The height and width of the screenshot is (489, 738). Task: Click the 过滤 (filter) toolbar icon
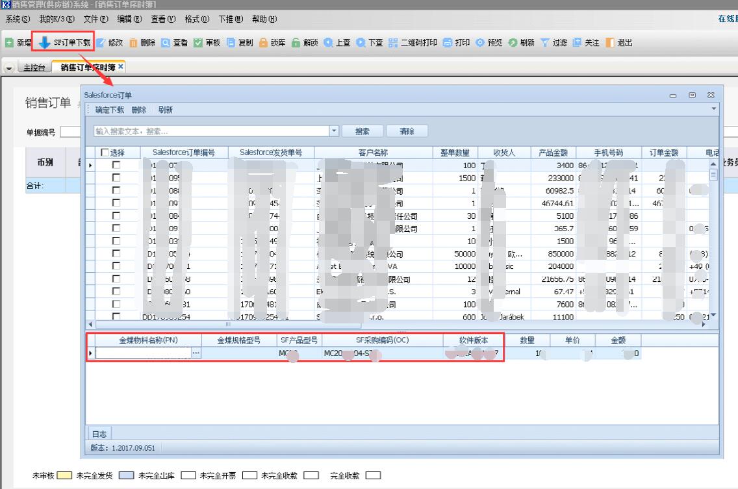click(x=545, y=42)
